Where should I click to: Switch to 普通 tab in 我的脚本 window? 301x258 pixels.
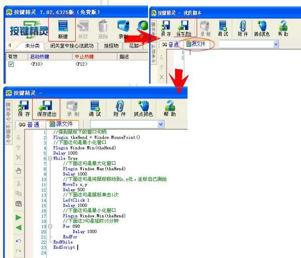tap(171, 45)
